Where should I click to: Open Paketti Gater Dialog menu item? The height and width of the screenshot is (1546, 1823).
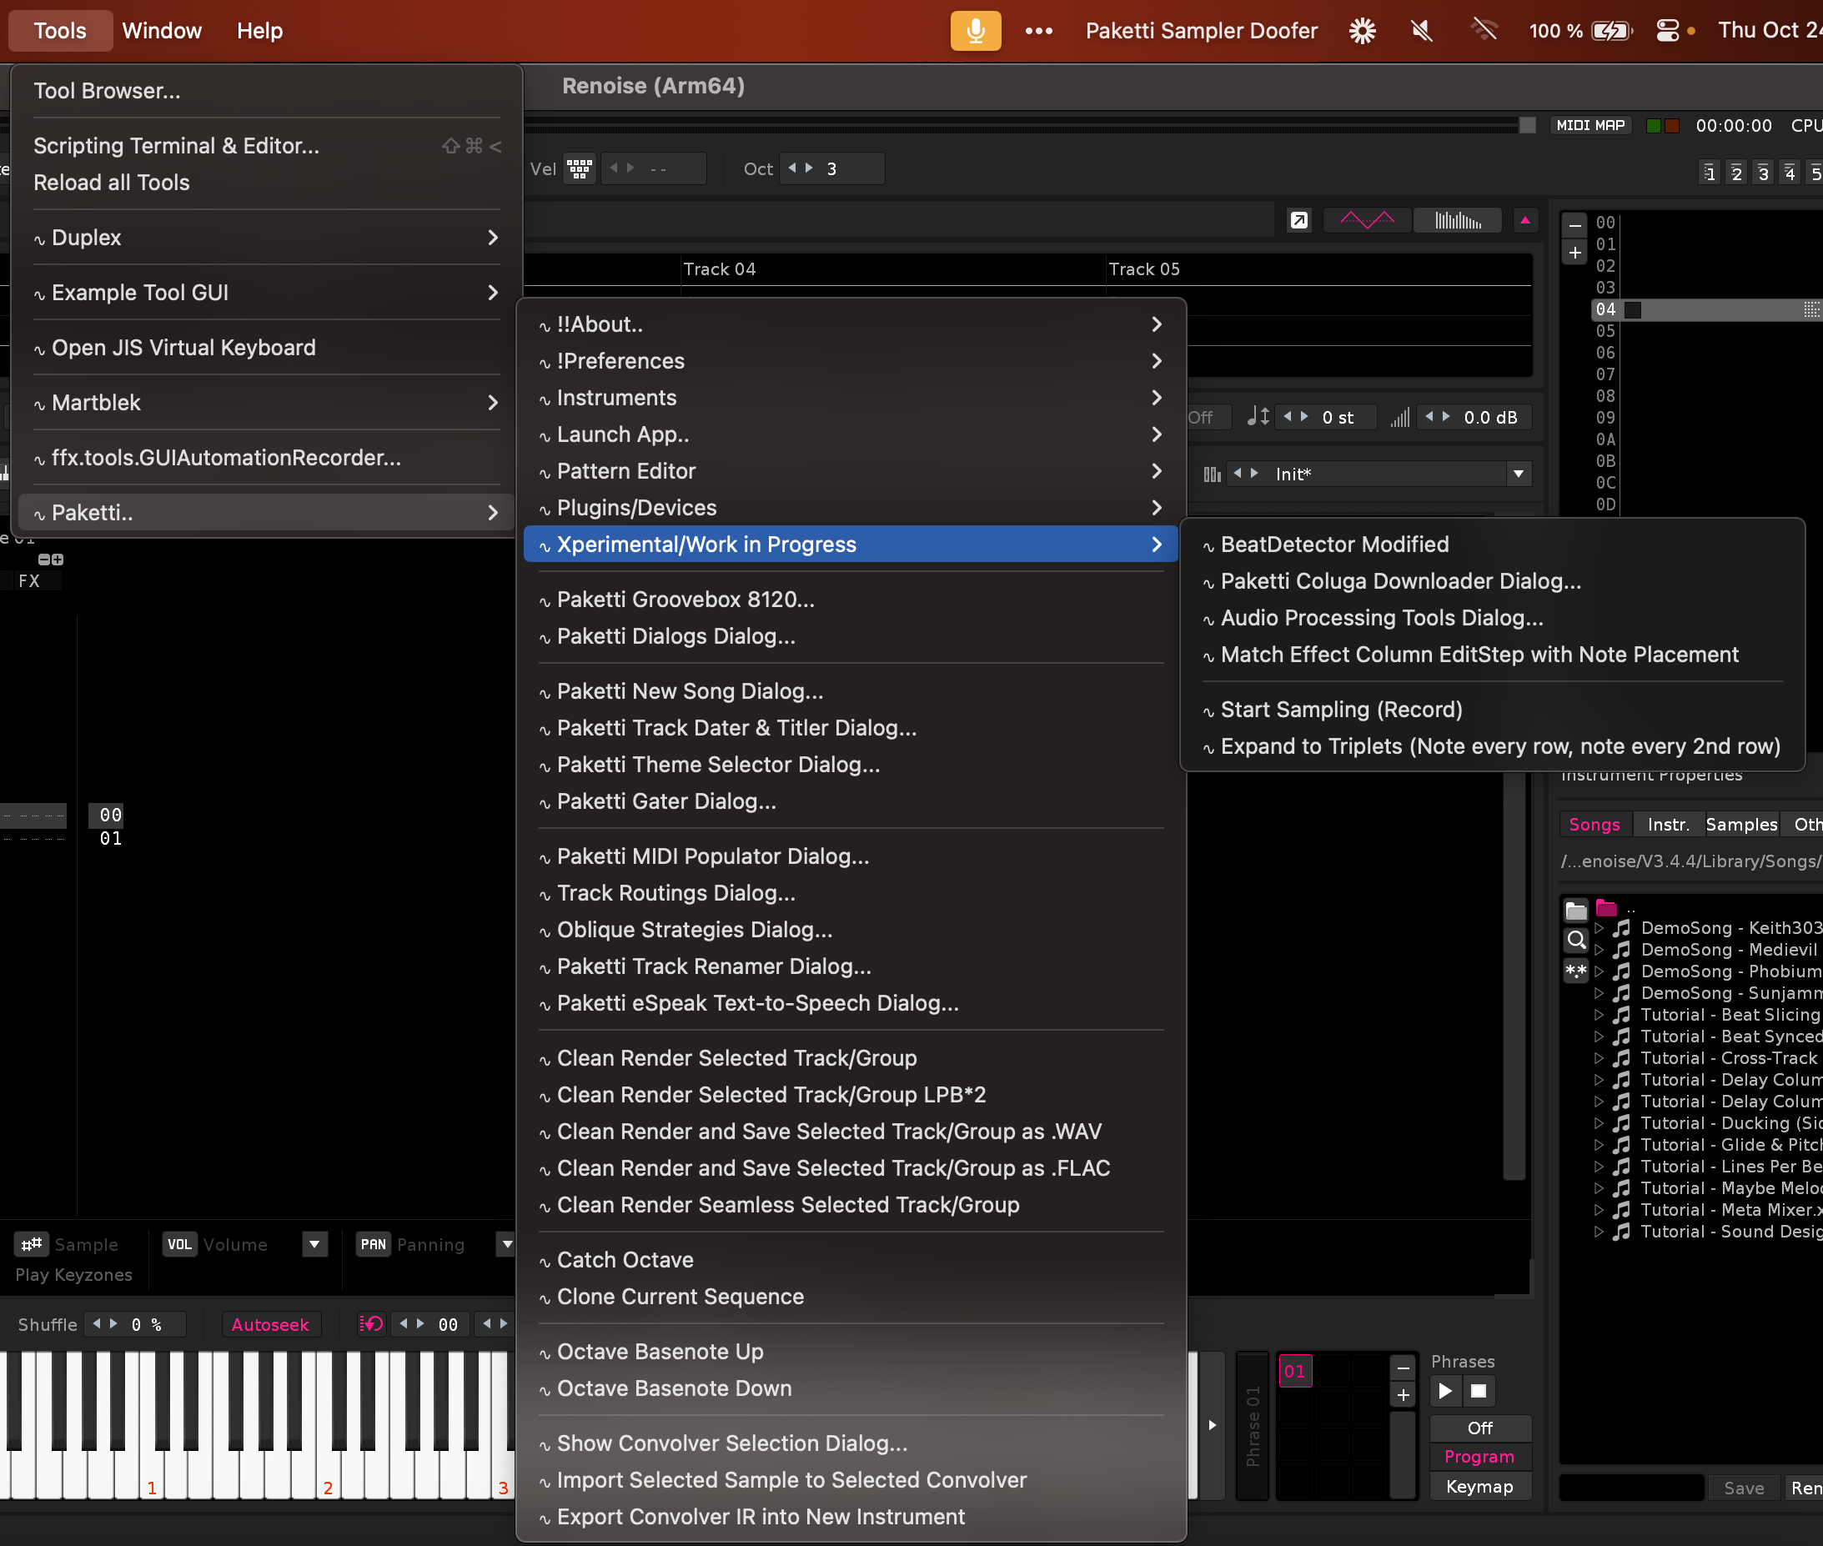pyautogui.click(x=666, y=801)
